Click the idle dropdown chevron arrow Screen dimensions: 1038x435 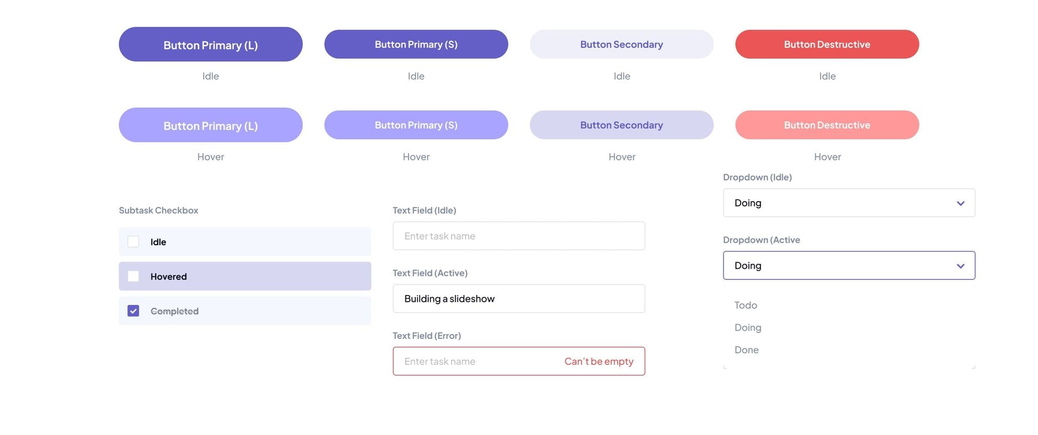[x=960, y=203]
